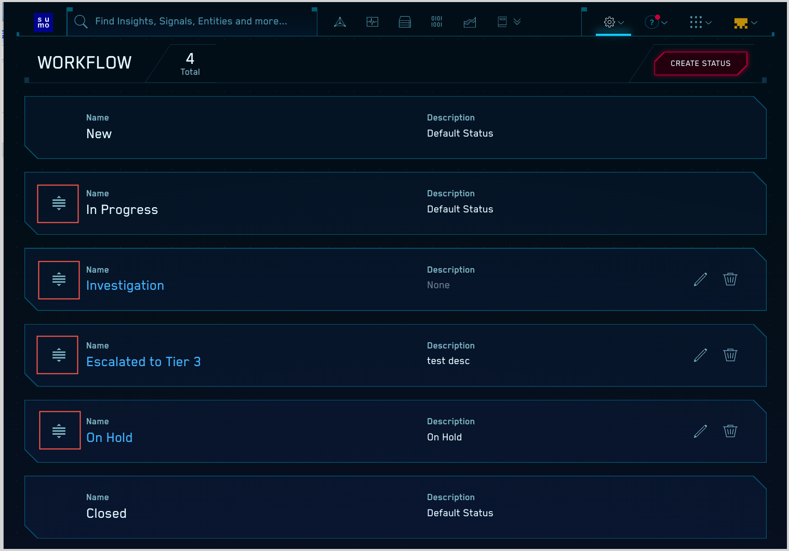Grab the reorder handle for In Progress

pyautogui.click(x=59, y=204)
